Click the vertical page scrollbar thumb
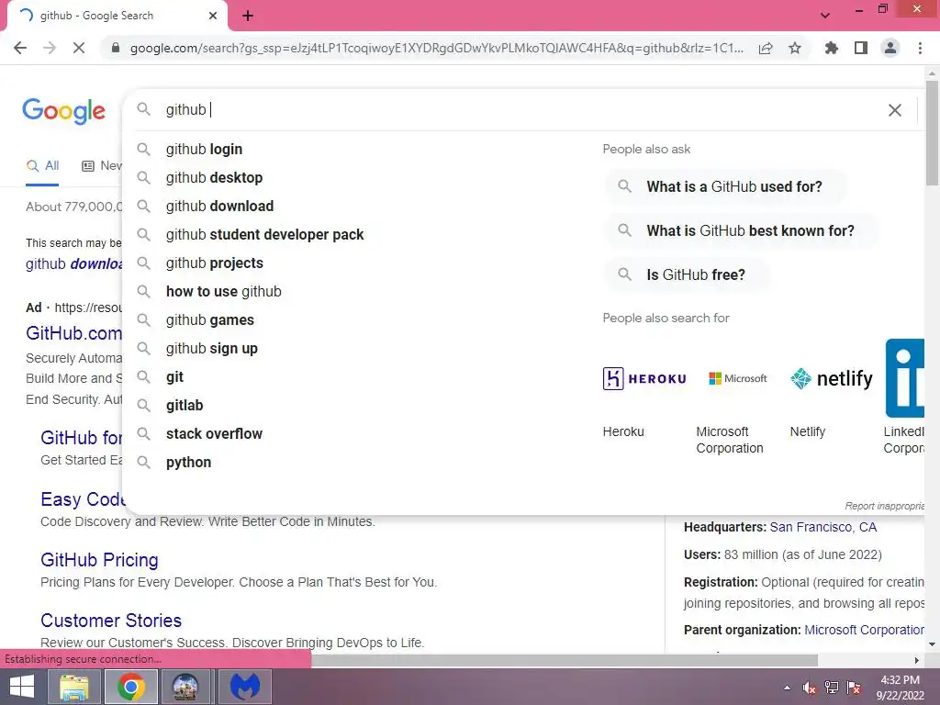The height and width of the screenshot is (705, 940). click(x=932, y=133)
